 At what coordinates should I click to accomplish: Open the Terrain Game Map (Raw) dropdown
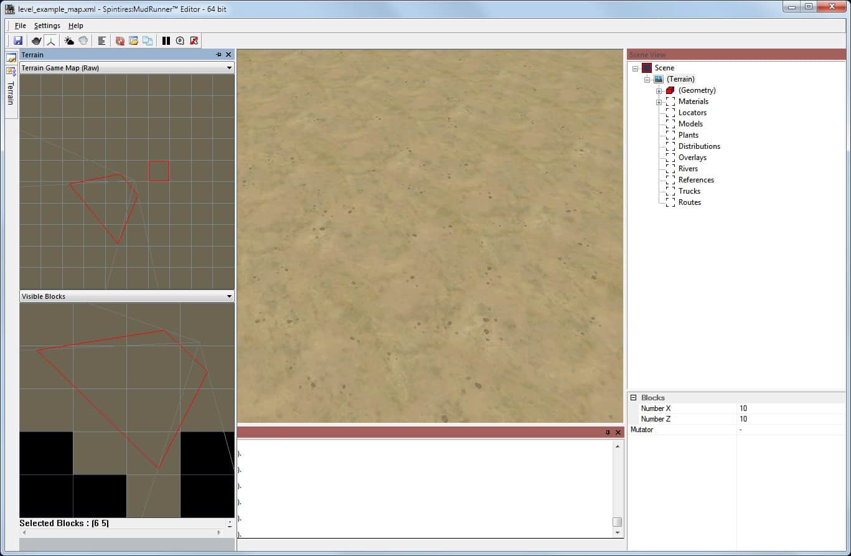tap(229, 68)
